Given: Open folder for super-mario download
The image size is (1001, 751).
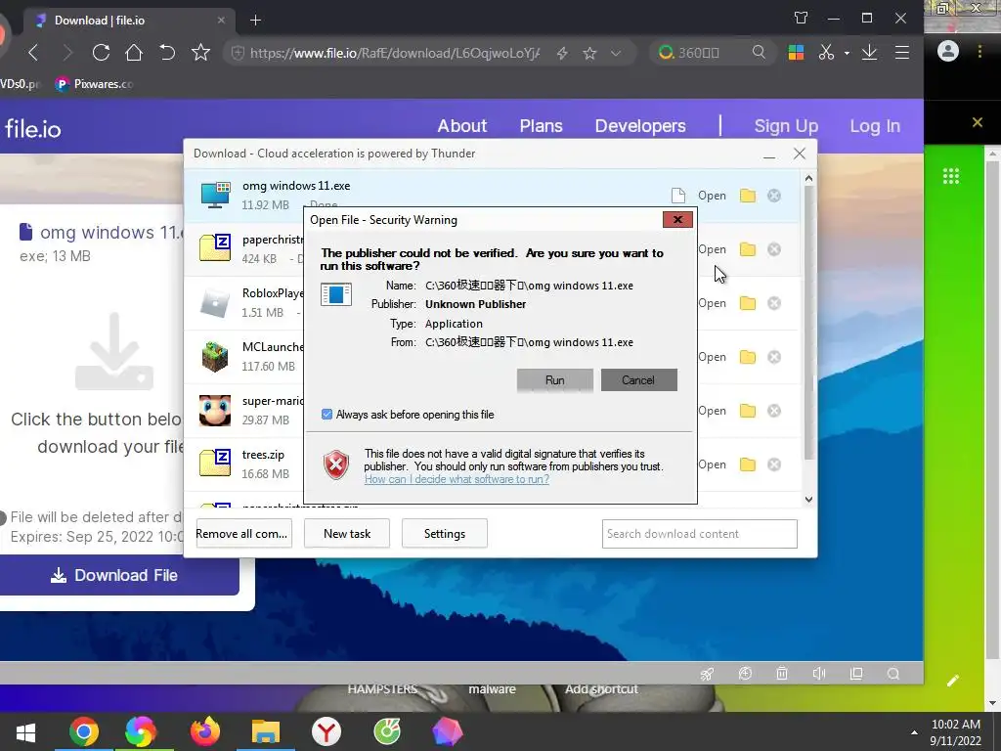Looking at the screenshot, I should 748,410.
